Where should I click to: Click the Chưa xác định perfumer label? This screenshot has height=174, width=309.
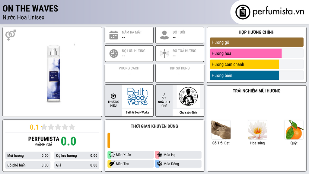click(x=188, y=112)
